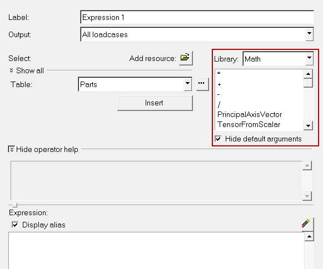Select the * multiplication operator
Viewport: 323px width, 269px height.
(x=219, y=74)
